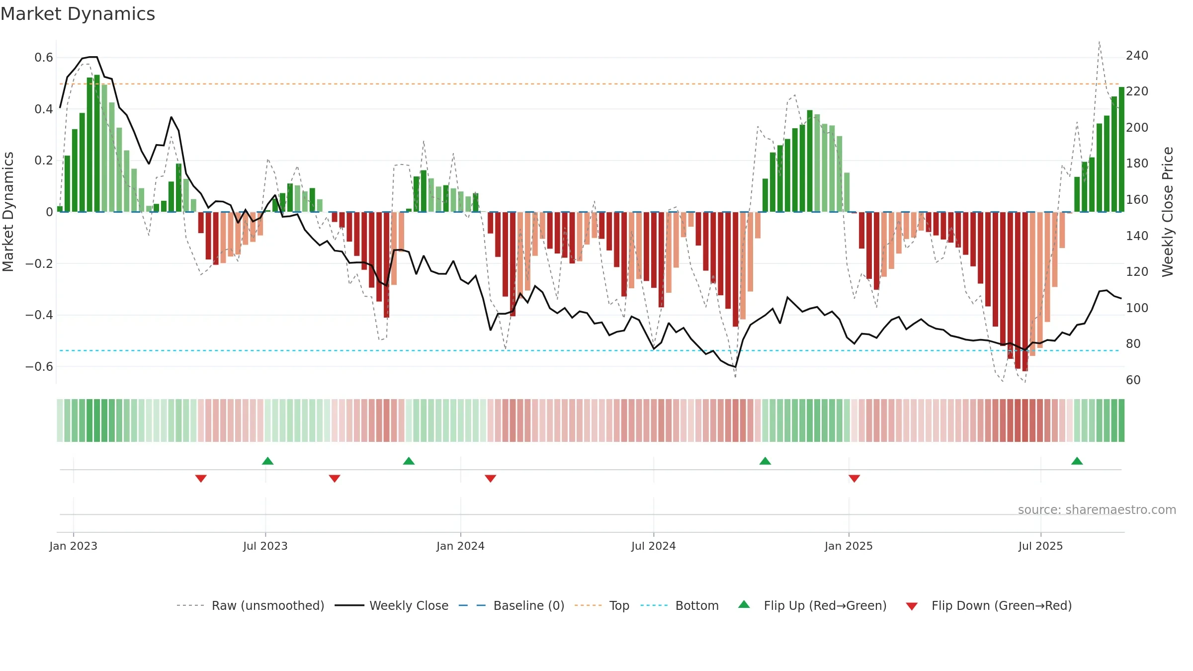The image size is (1193, 671).
Task: Select the red flip-down marker near Sep 2023
Action: (x=335, y=478)
